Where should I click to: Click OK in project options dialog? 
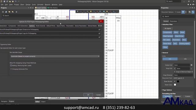tap(88, 95)
